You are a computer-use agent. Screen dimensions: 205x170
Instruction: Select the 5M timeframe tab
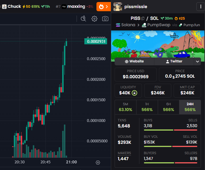tap(126, 107)
